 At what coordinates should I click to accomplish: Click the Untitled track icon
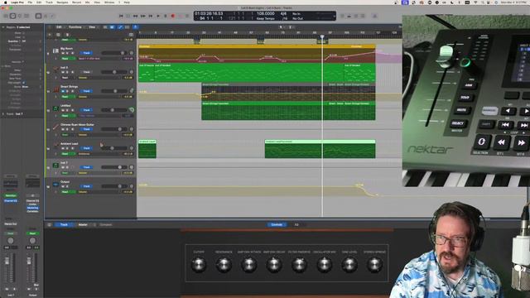click(55, 108)
